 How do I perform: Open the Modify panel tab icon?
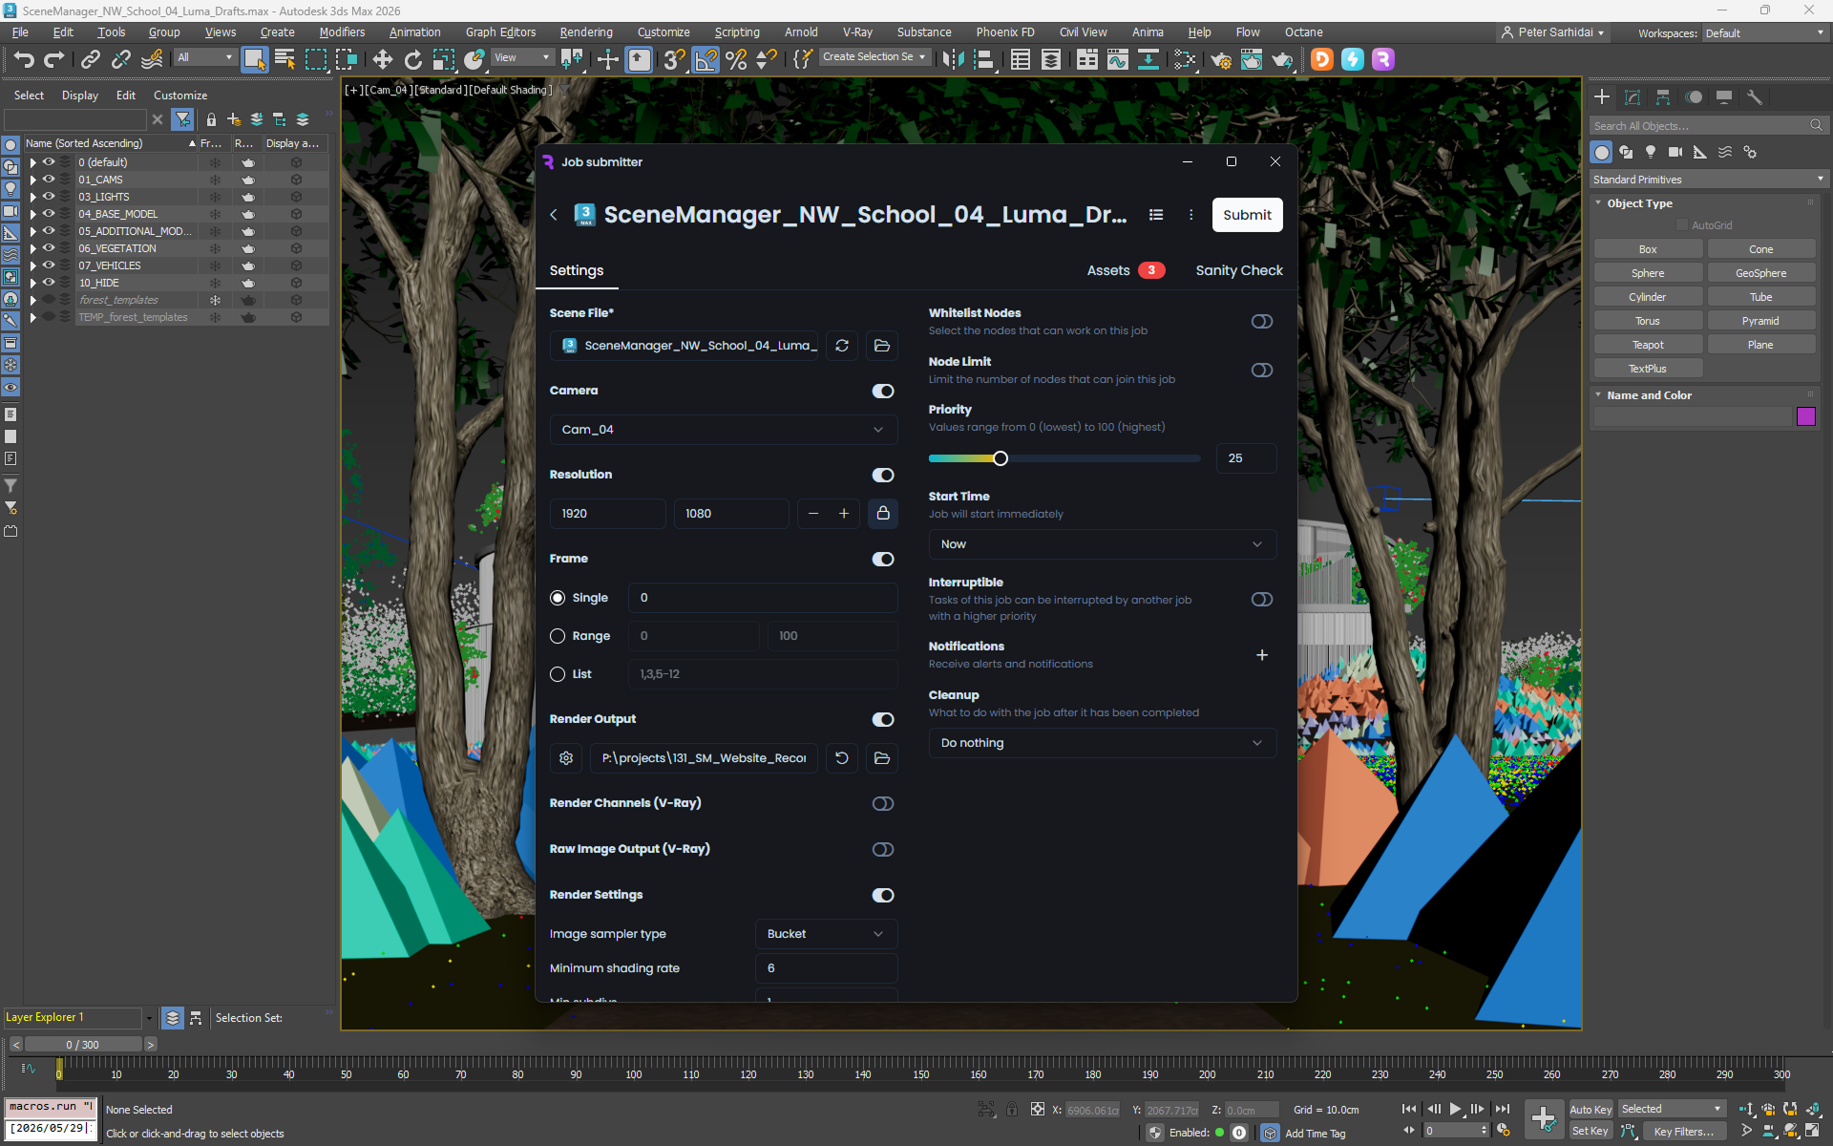[1633, 97]
